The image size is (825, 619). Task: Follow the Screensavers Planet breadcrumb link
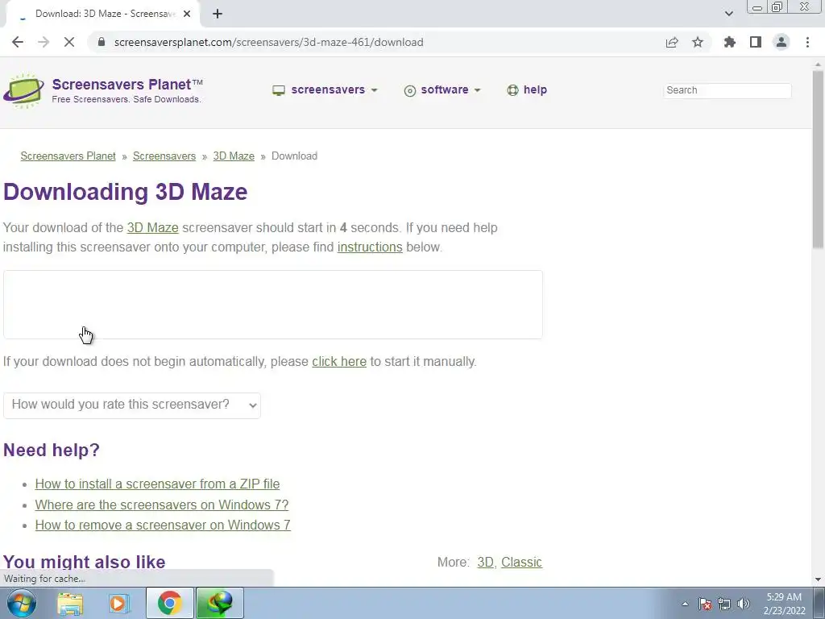[68, 156]
